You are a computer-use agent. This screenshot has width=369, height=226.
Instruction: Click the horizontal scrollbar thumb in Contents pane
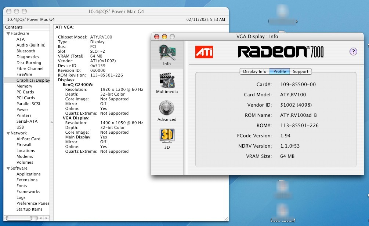coord(19,218)
